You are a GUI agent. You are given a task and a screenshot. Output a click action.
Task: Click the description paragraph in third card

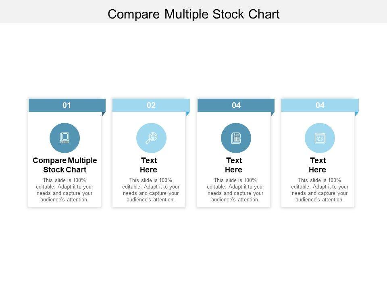(x=235, y=190)
